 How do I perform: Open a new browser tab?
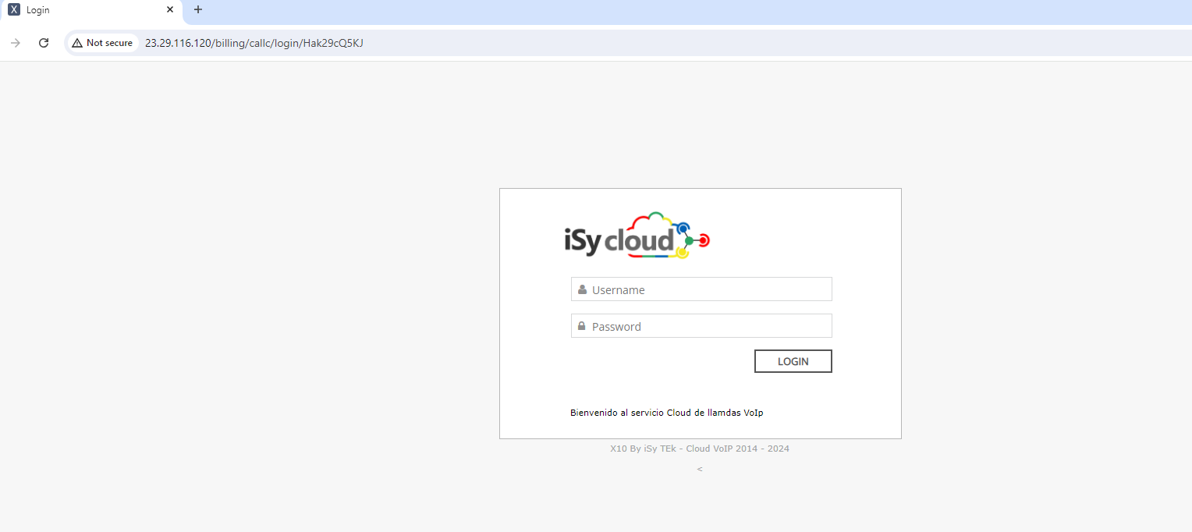[x=198, y=10]
